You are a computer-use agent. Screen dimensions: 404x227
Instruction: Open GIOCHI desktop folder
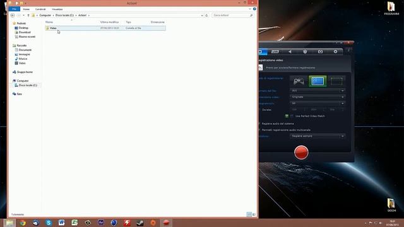pyautogui.click(x=391, y=205)
